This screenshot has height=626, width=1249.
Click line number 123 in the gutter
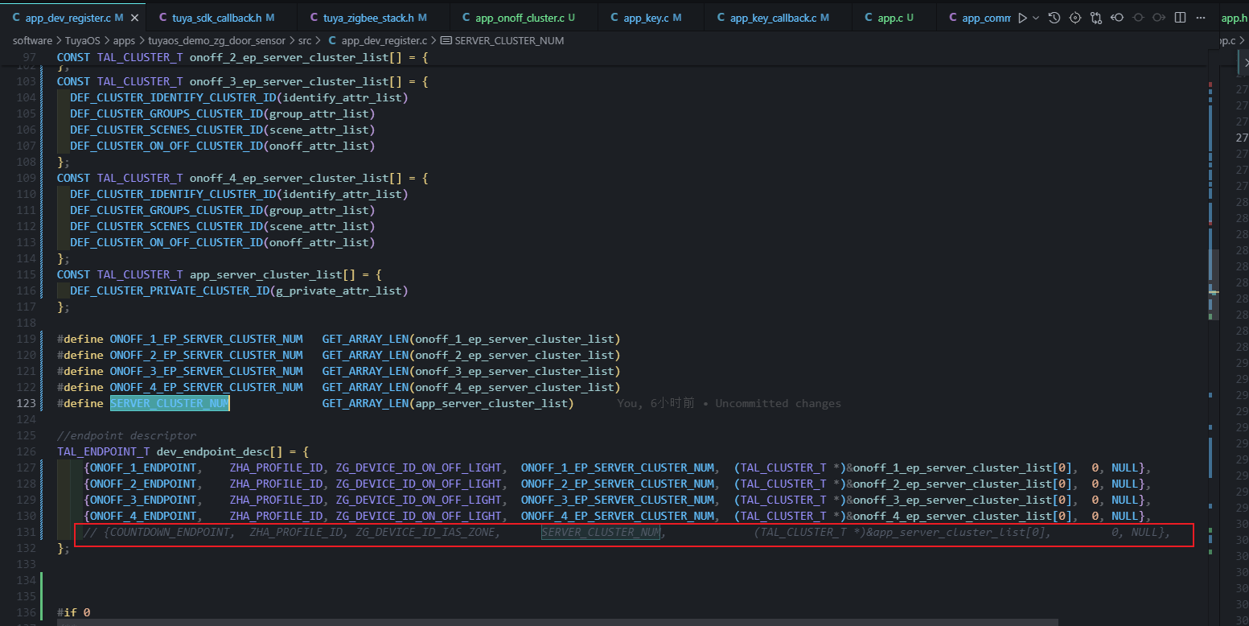coord(27,403)
